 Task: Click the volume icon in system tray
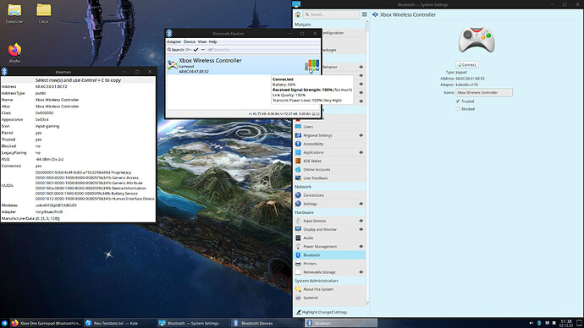pos(532,323)
